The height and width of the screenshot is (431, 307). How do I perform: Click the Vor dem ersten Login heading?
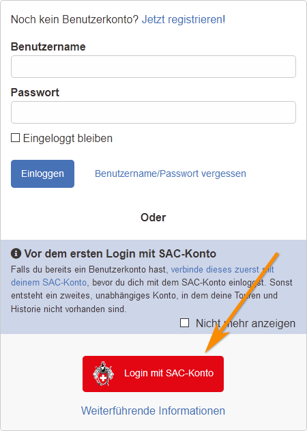[x=120, y=253]
